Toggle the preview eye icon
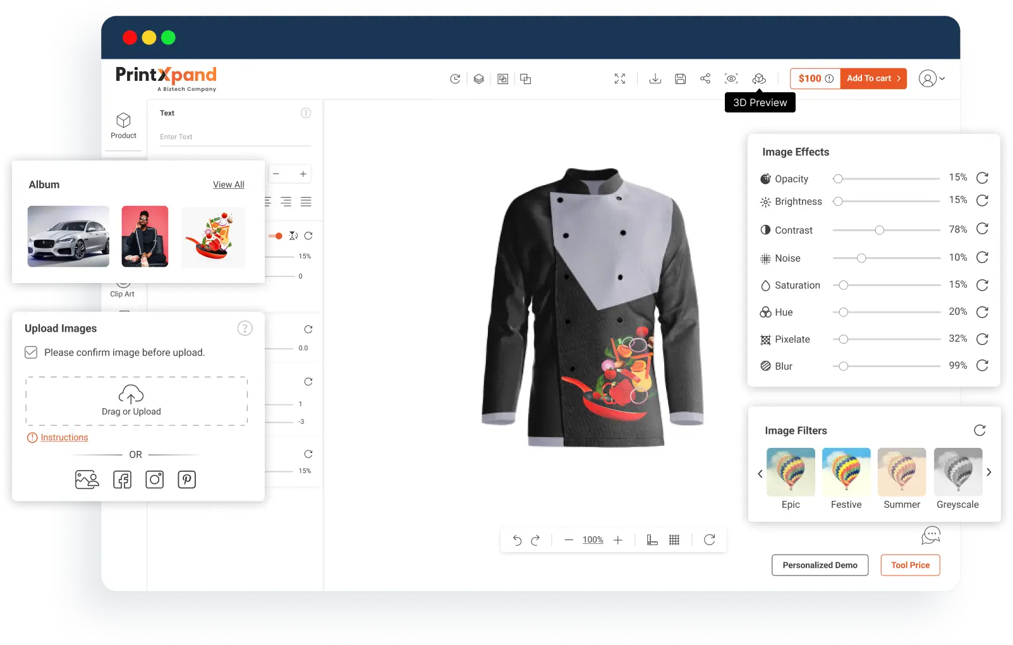The width and height of the screenshot is (1013, 645). point(731,79)
